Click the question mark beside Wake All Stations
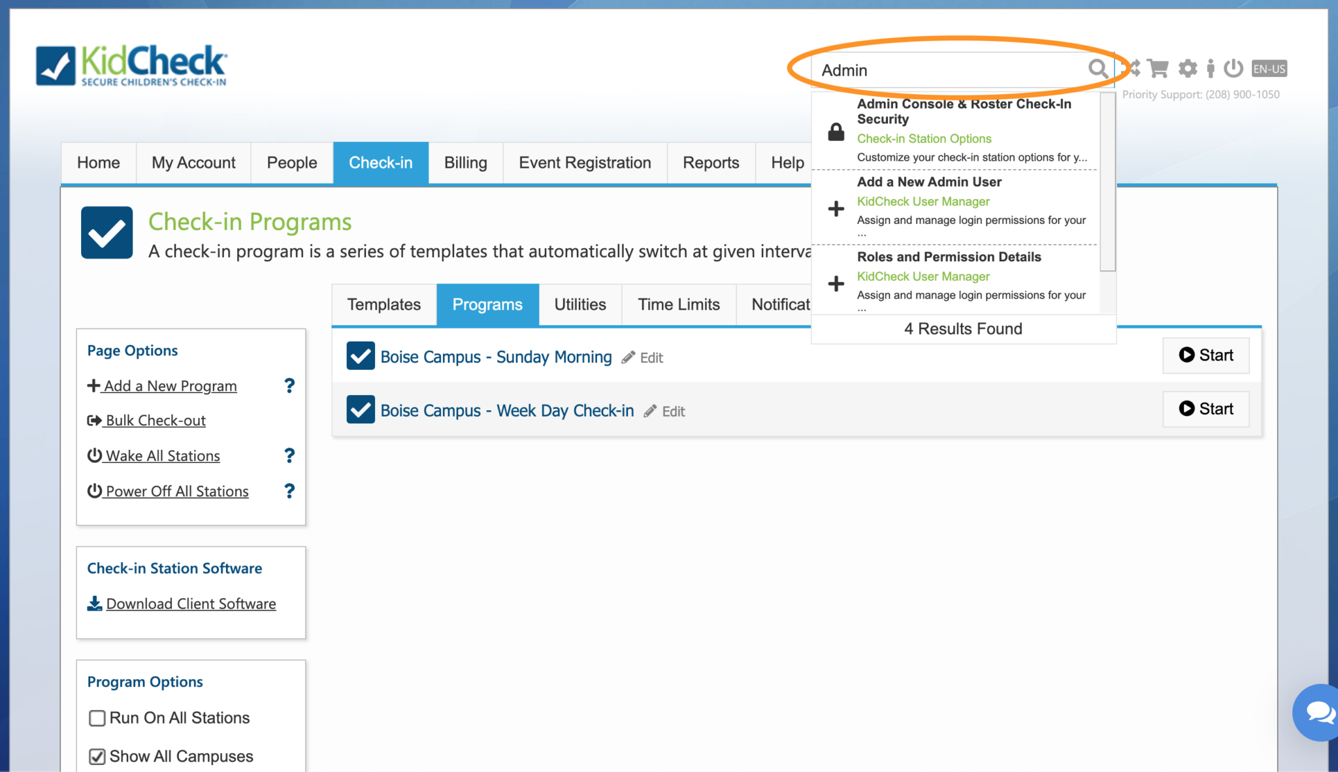The width and height of the screenshot is (1338, 772). (x=289, y=455)
